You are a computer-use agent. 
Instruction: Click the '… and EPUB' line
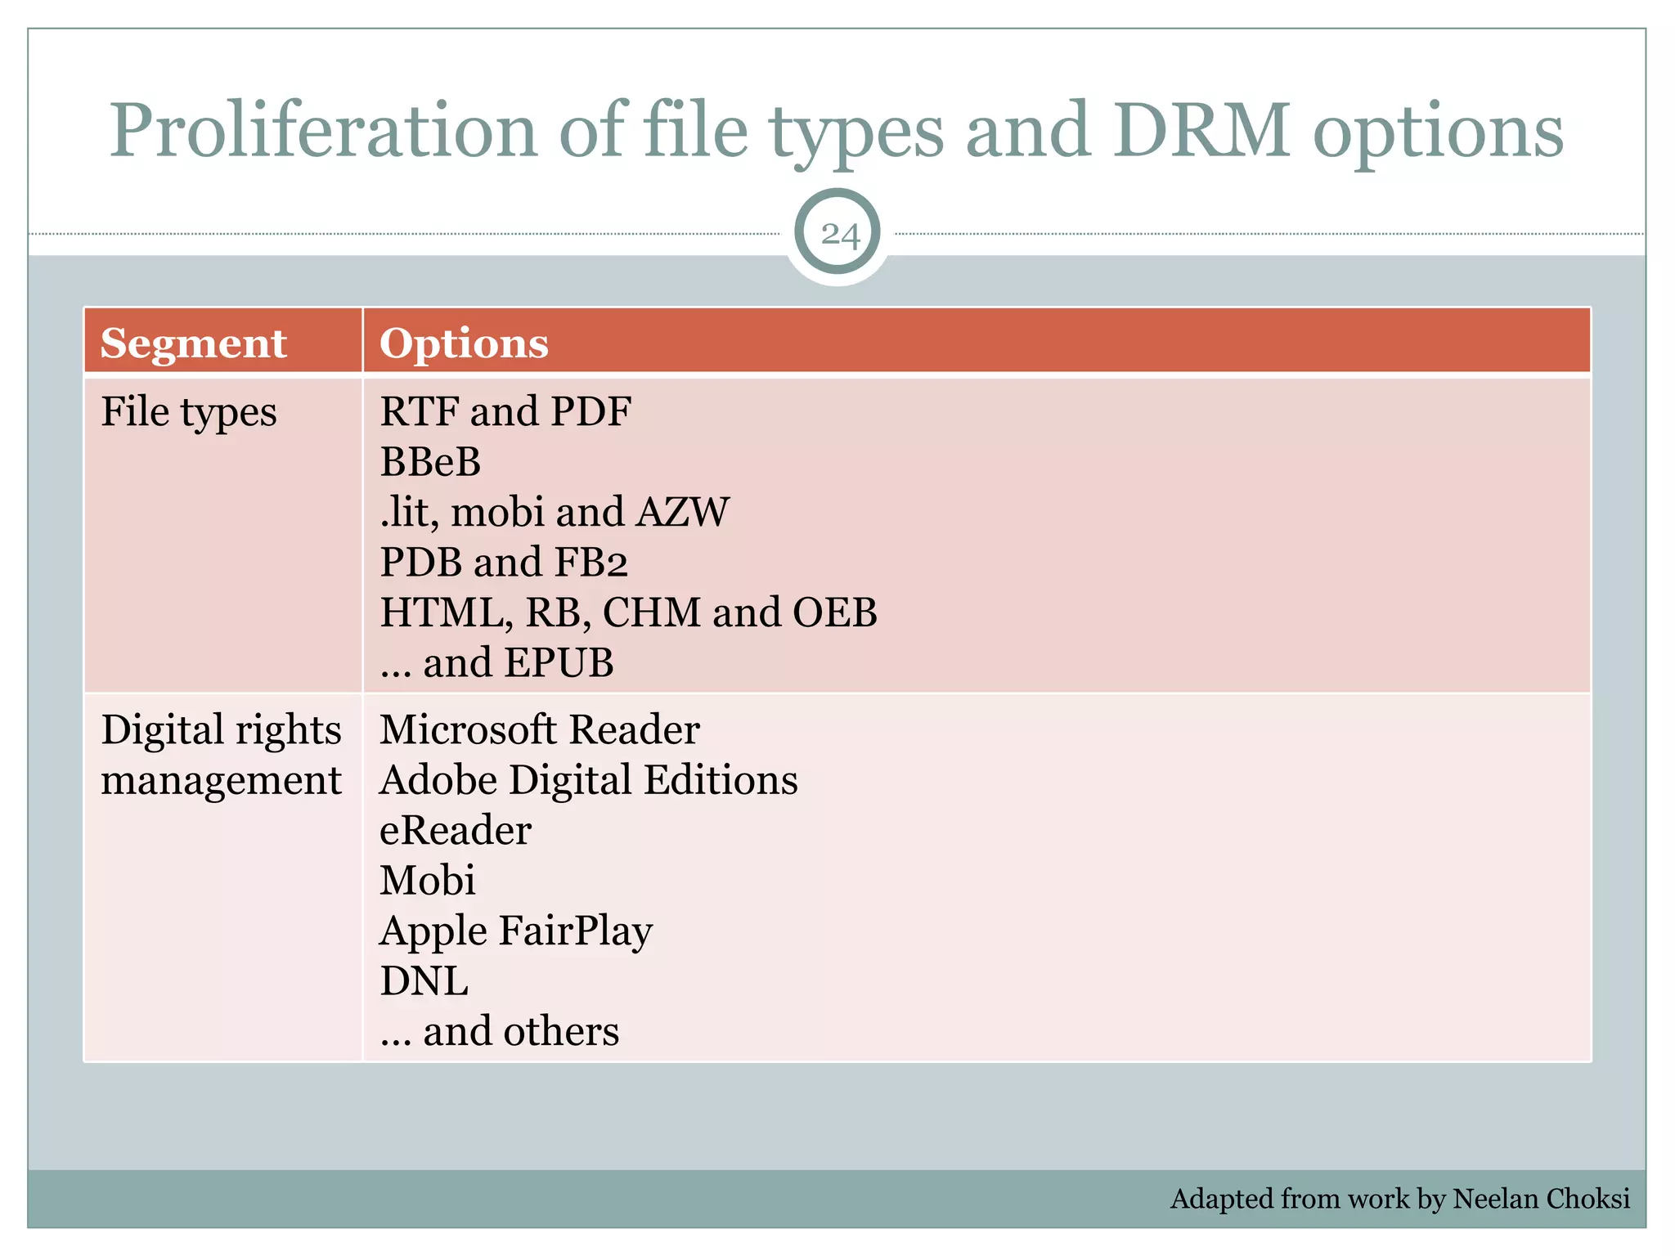[496, 663]
